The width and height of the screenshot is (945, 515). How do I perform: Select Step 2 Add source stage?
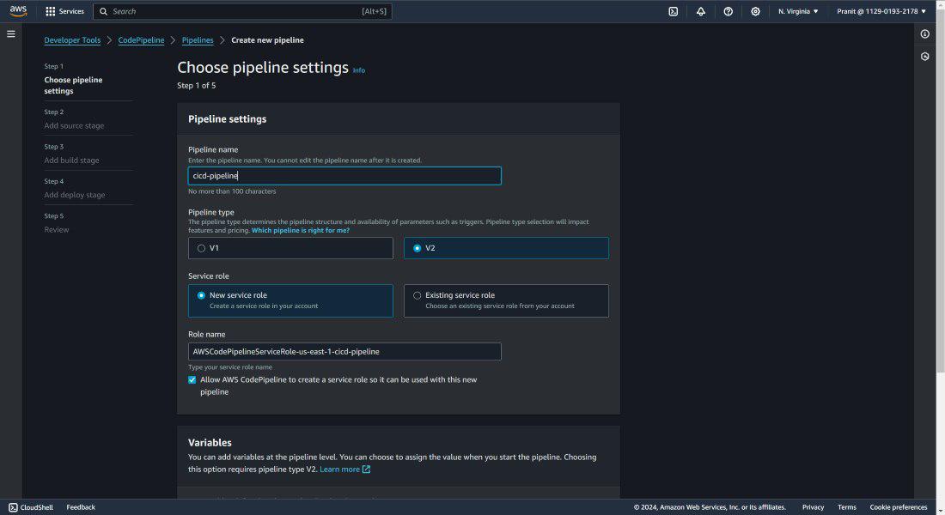point(74,126)
